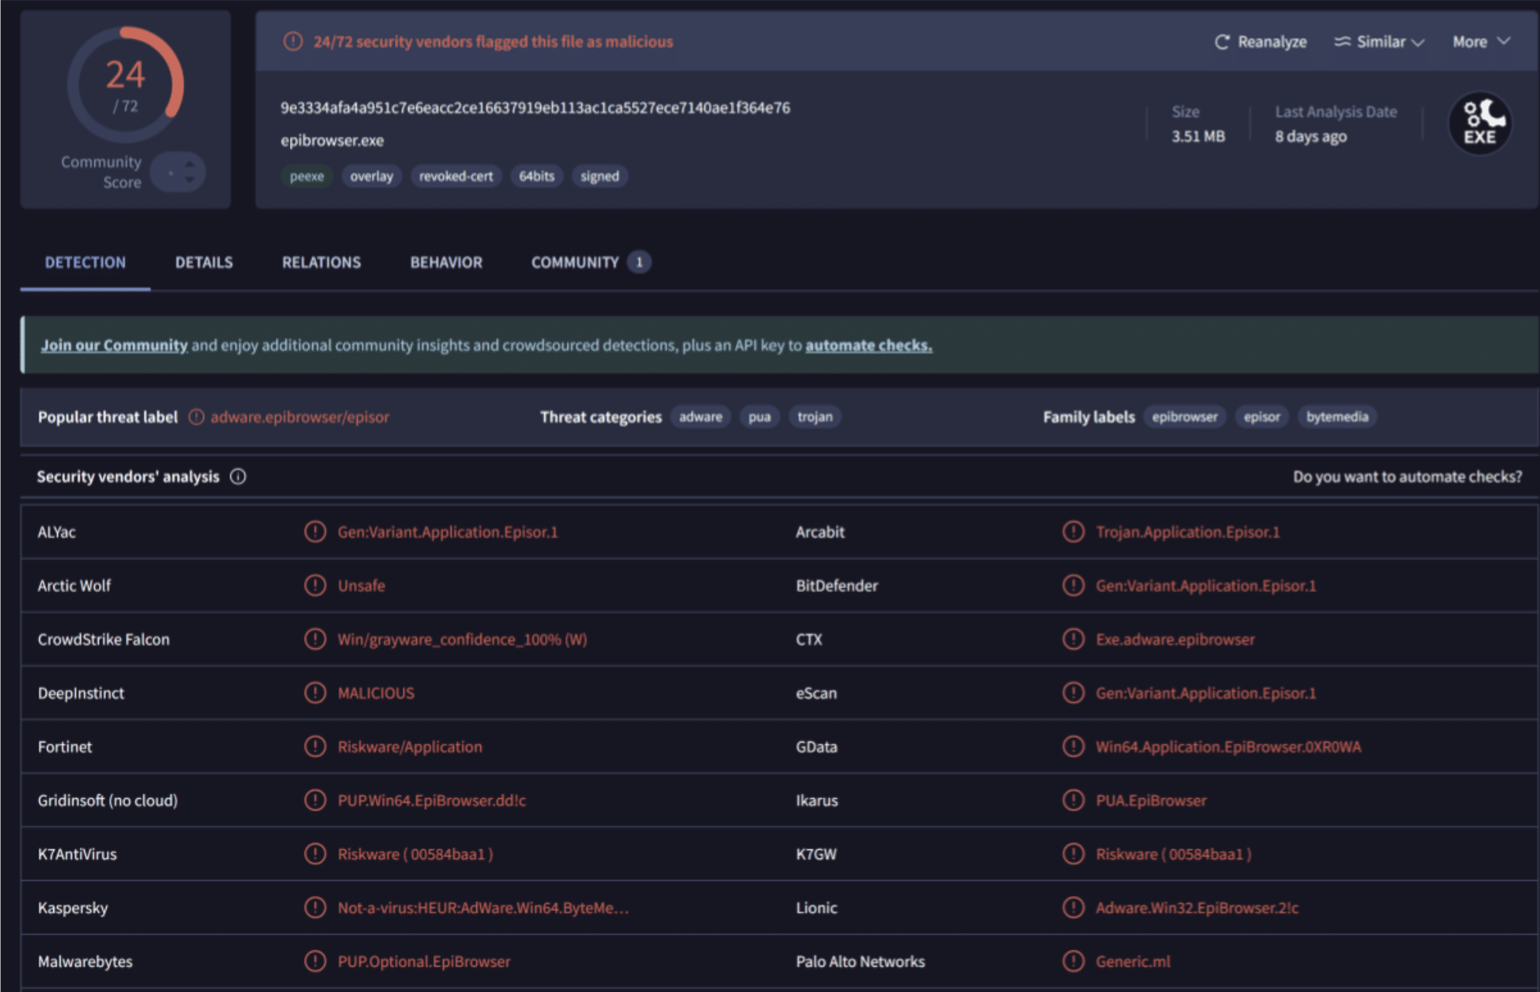Click the file hash 9e3334afa4a951c7...
Screen dimensions: 1540x992
click(535, 108)
